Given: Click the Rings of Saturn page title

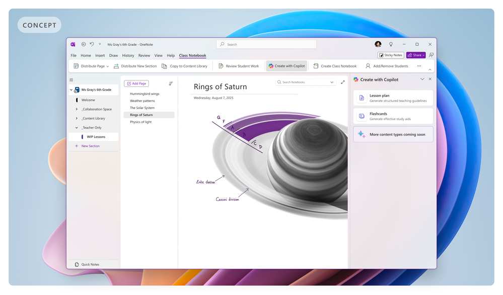Looking at the screenshot, I should [x=220, y=87].
